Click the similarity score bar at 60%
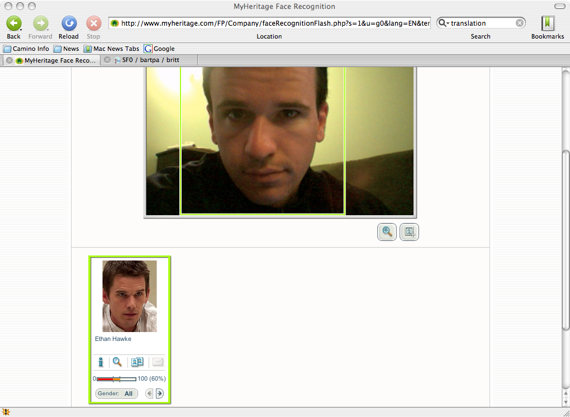 pyautogui.click(x=116, y=379)
